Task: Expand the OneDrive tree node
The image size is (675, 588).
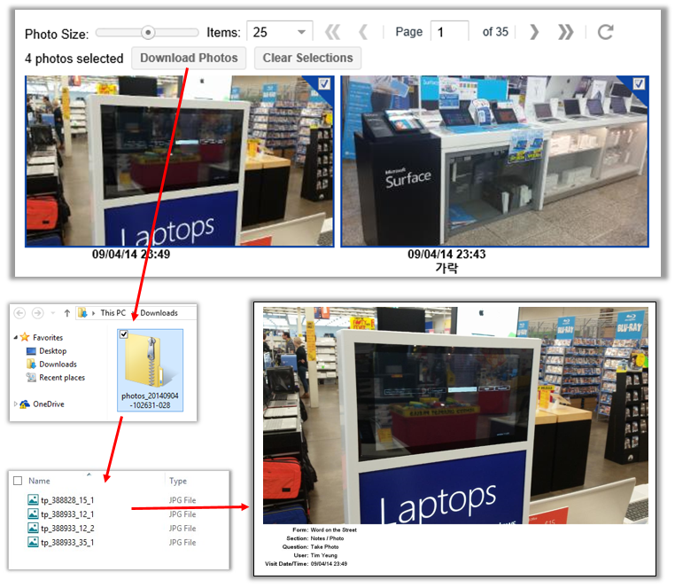Action: [x=15, y=404]
